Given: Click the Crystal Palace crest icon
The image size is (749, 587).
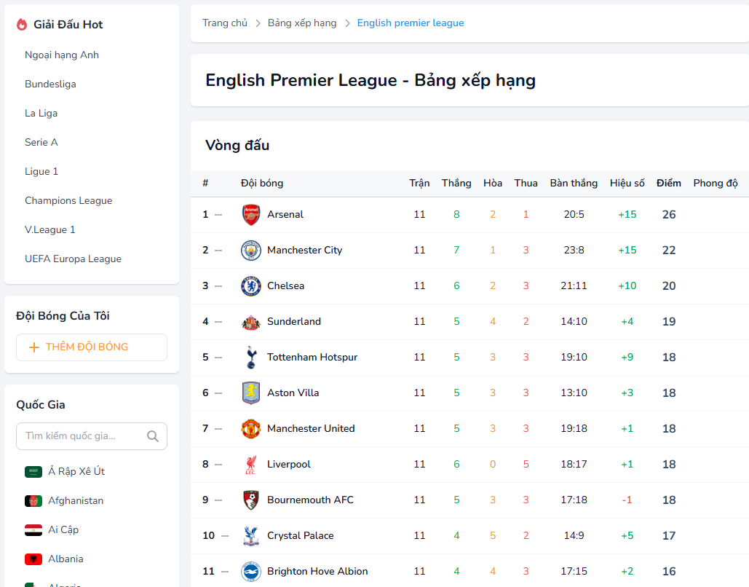Looking at the screenshot, I should [250, 536].
